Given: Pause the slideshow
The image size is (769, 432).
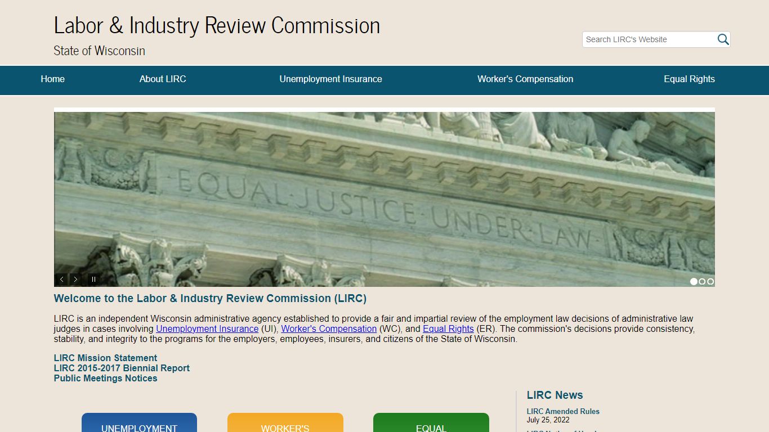Looking at the screenshot, I should click(x=94, y=279).
